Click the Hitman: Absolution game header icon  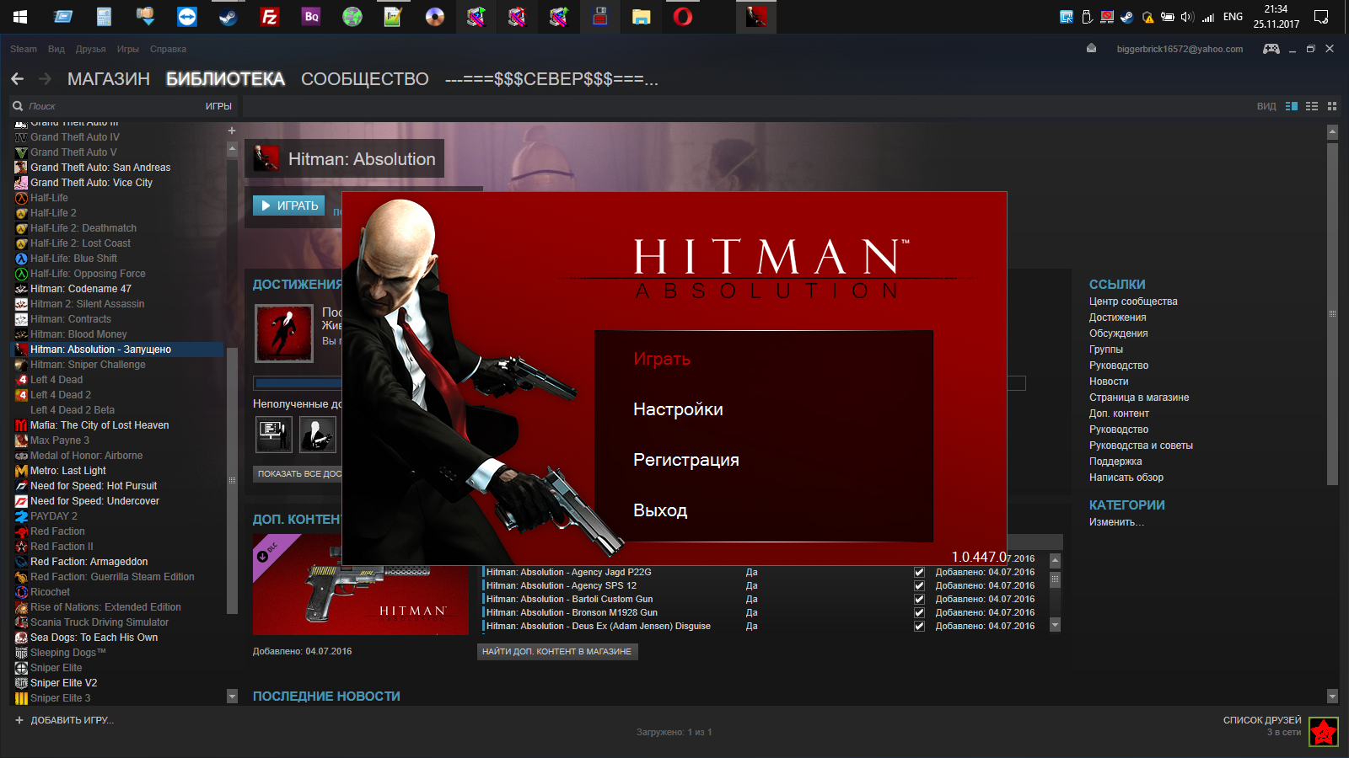pyautogui.click(x=266, y=158)
